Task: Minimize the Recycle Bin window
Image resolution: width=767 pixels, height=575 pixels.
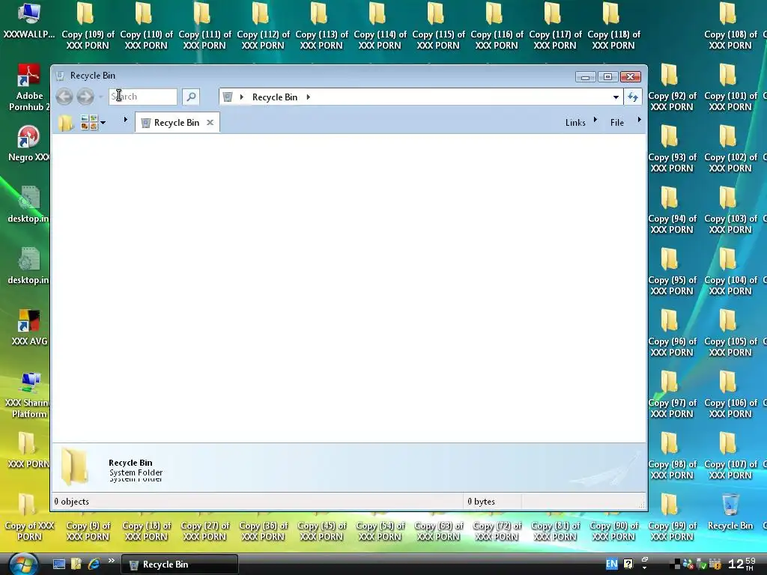Action: pyautogui.click(x=586, y=77)
